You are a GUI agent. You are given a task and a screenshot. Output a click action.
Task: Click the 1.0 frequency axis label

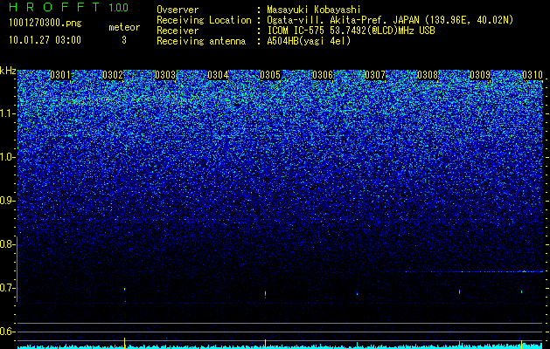click(6, 157)
